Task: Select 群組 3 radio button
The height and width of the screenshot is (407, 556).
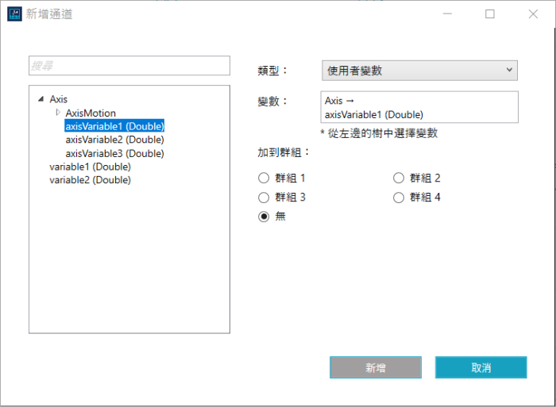Action: [x=264, y=198]
